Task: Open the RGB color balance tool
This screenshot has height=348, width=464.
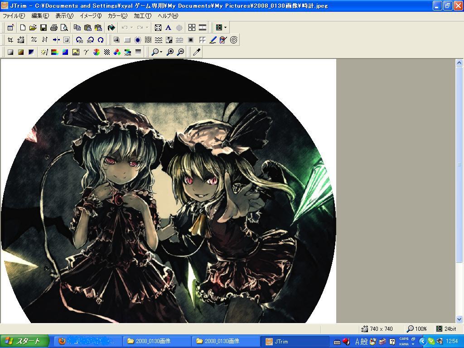Action: click(x=117, y=52)
